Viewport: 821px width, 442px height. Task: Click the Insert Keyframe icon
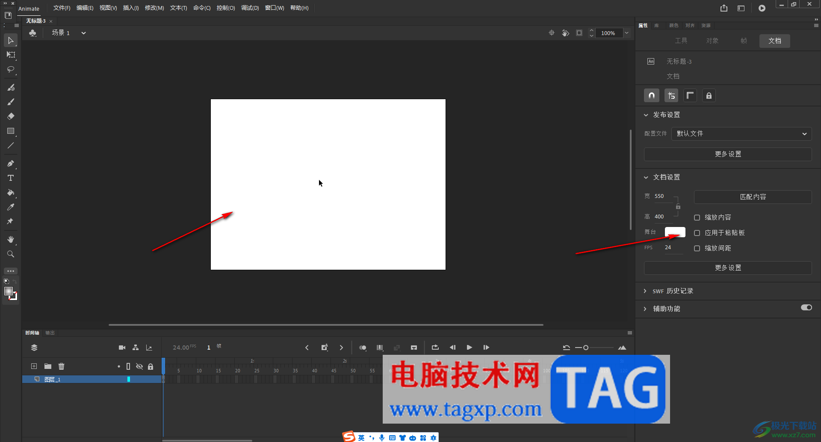point(324,348)
